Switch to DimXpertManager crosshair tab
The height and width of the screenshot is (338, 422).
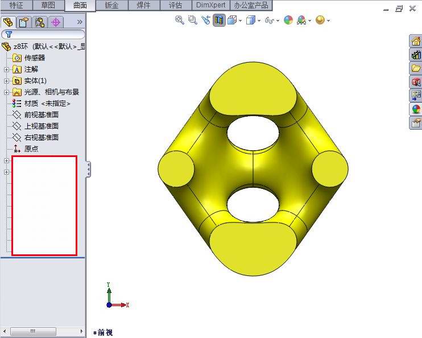[x=56, y=22]
